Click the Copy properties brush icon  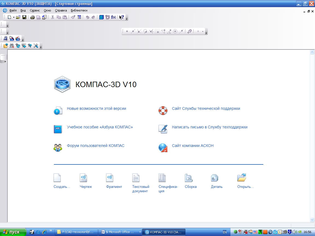[73, 17]
